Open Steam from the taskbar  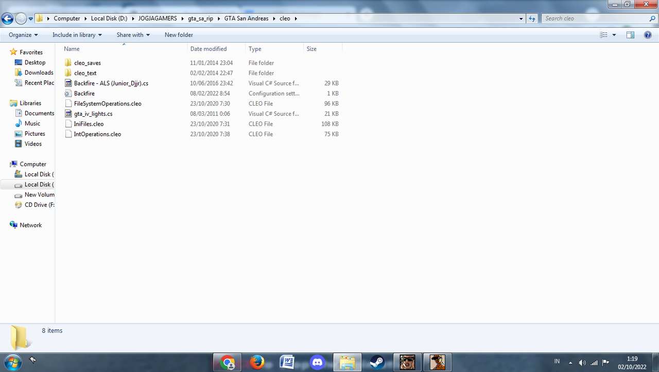click(377, 362)
